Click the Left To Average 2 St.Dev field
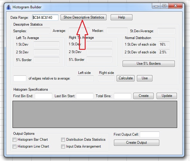Image resolution: width=190 pixels, height=161 pixels. [x=47, y=52]
